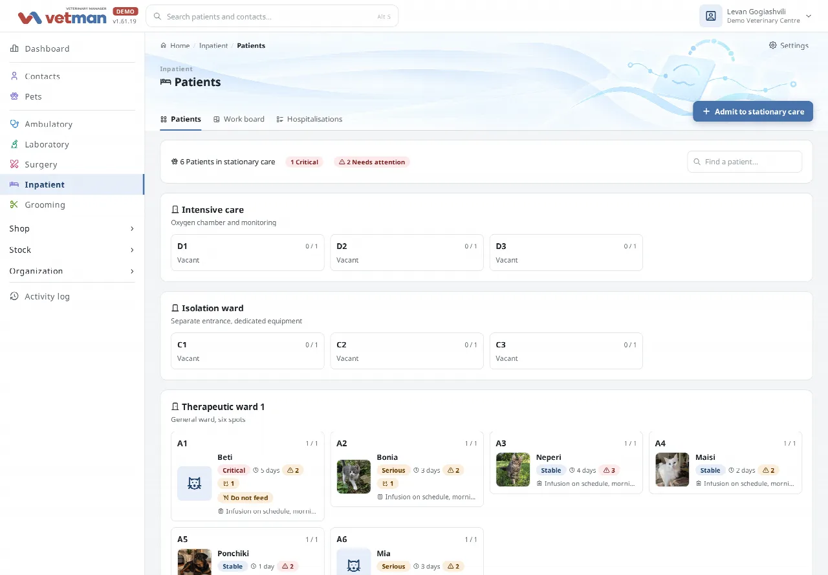This screenshot has width=828, height=575.
Task: Open Contacts from the sidebar
Action: [72, 76]
